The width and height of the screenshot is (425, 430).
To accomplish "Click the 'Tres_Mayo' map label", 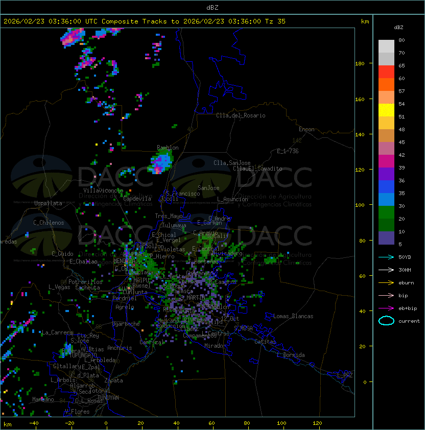I will 169,216.
